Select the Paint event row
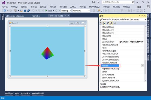 click(x=123, y=48)
